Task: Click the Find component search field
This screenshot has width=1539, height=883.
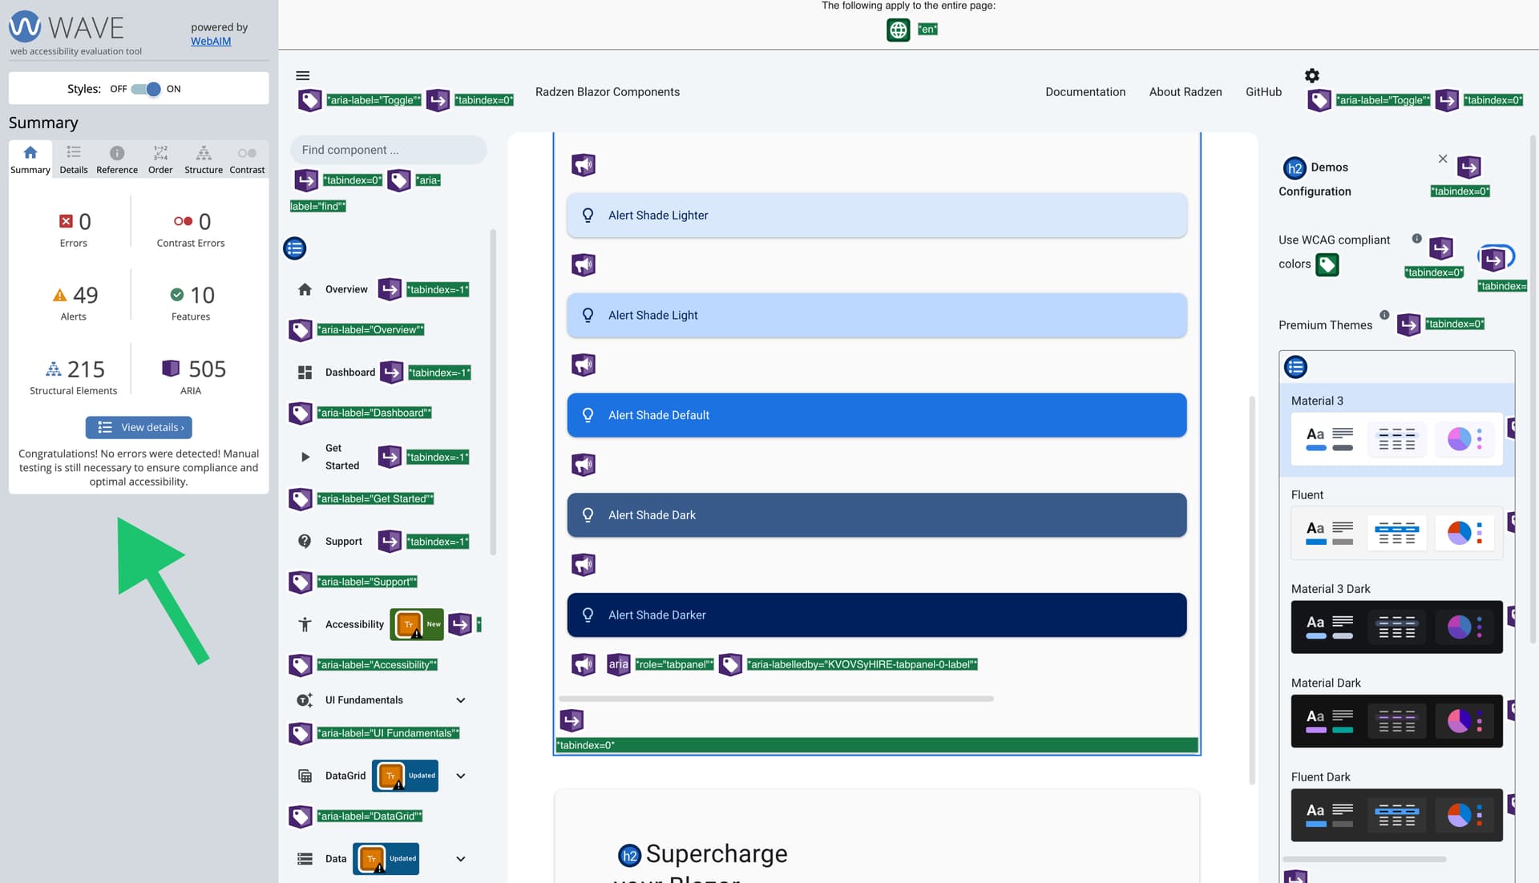Action: 388,150
